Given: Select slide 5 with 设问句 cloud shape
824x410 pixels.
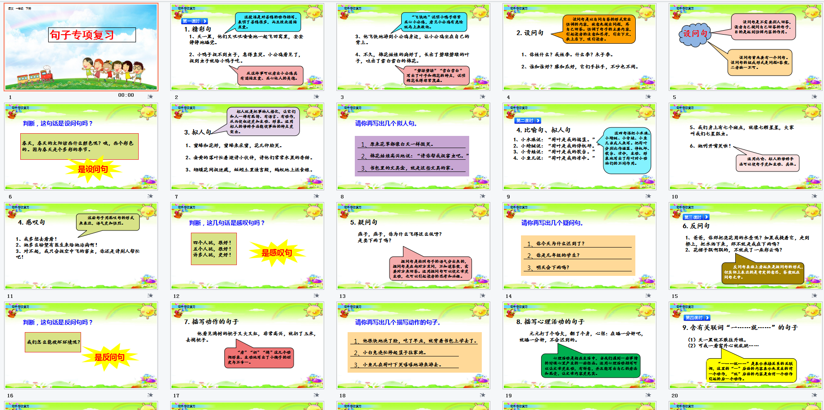Looking at the screenshot, I should coord(746,47).
